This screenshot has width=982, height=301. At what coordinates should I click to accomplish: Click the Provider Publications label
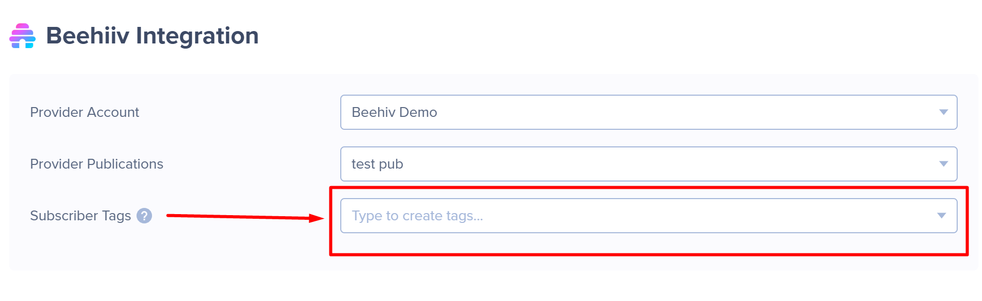pyautogui.click(x=96, y=164)
